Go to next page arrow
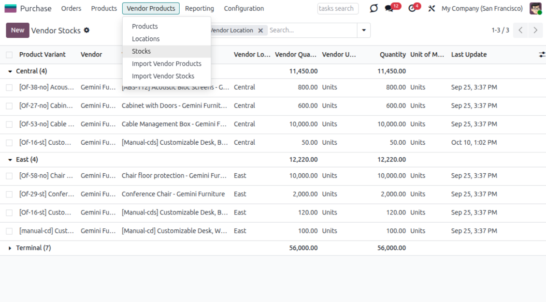This screenshot has width=546, height=302. (535, 30)
